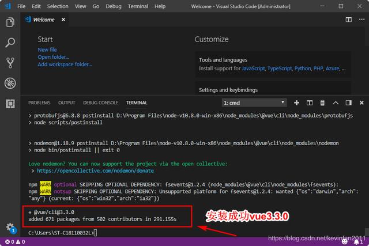369x246 pixels.
Task: Kill the terminal with trash icon
Action: click(322, 103)
